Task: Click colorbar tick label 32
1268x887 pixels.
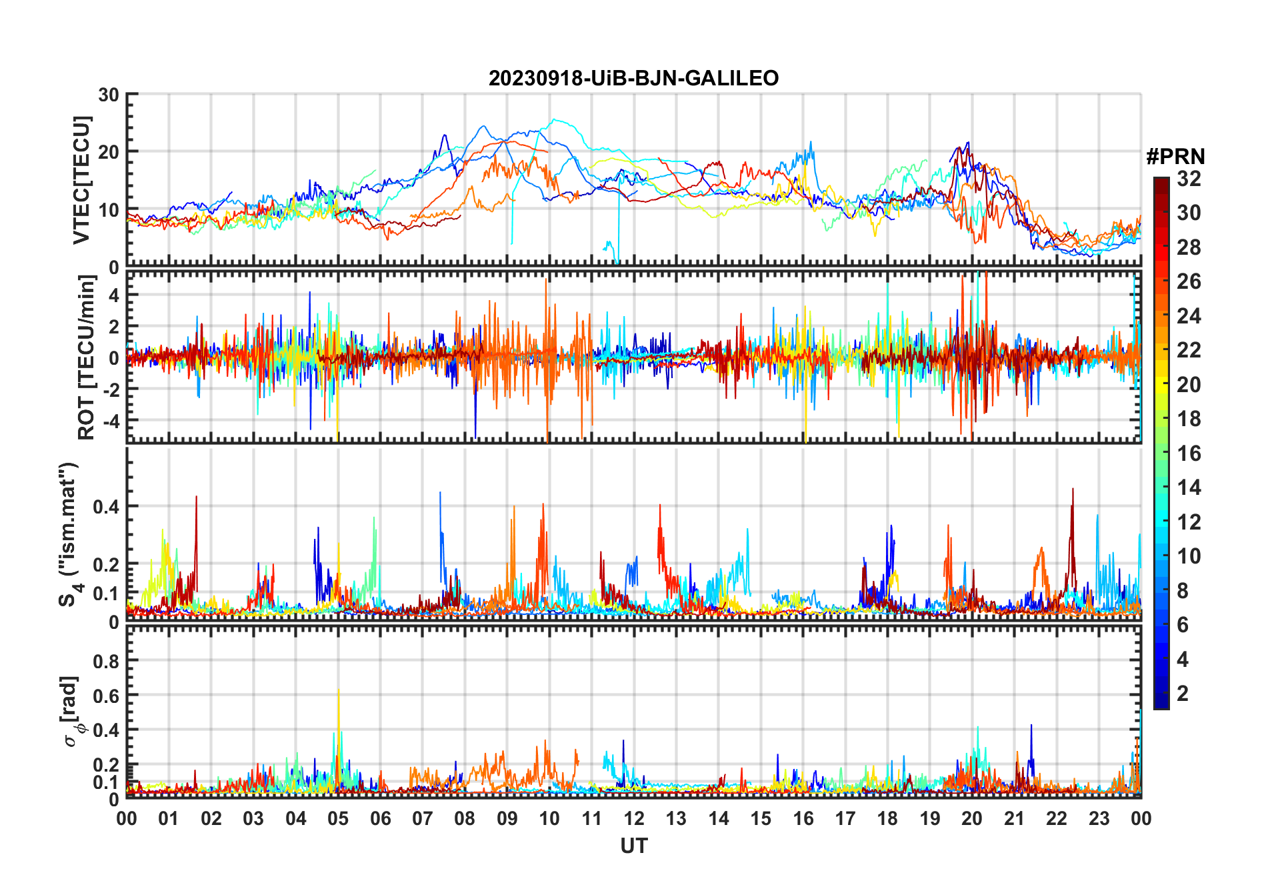Action: pos(1189,178)
